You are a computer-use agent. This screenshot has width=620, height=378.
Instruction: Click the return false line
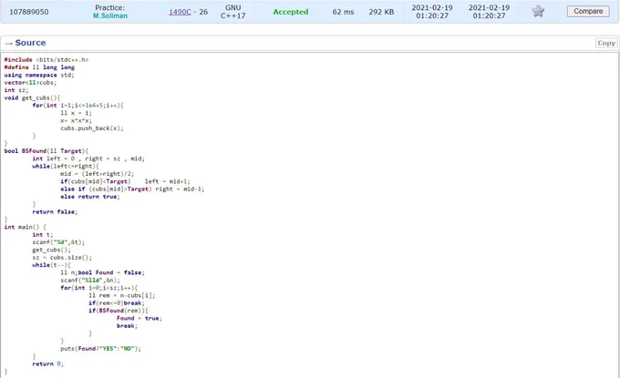(55, 211)
